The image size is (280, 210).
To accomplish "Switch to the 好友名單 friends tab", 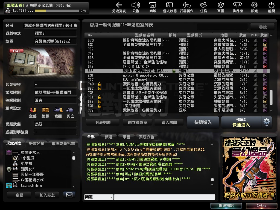I will click(37, 144).
